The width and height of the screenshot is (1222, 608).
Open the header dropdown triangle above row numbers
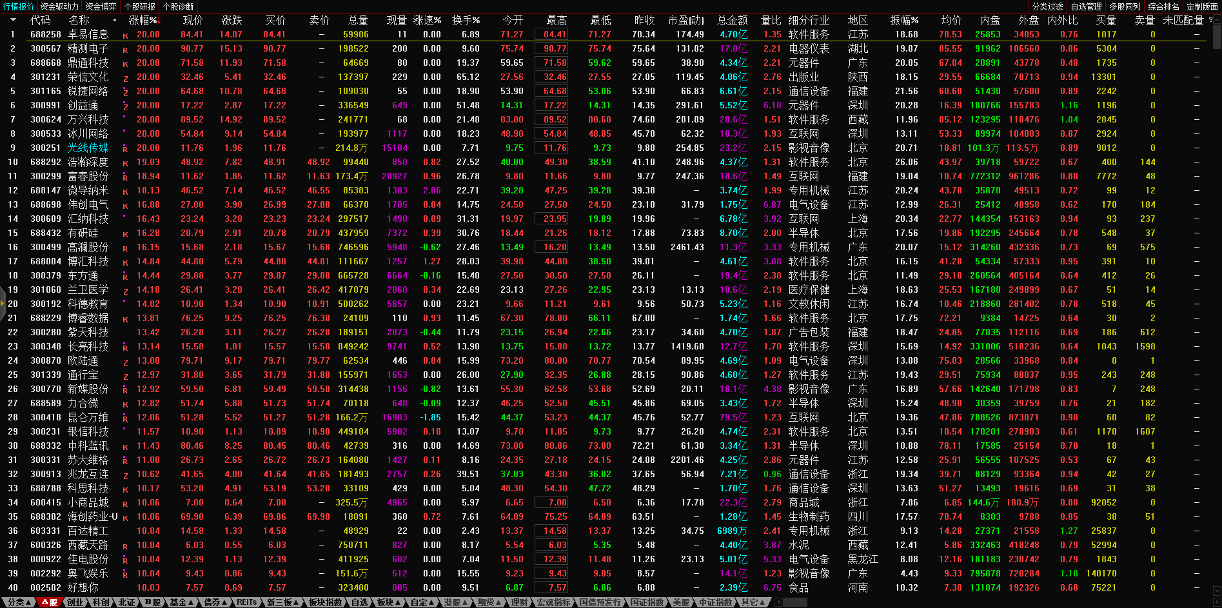pyautogui.click(x=12, y=20)
